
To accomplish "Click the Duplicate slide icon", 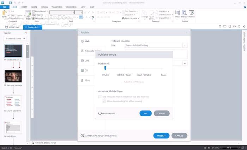I will coord(33,18).
